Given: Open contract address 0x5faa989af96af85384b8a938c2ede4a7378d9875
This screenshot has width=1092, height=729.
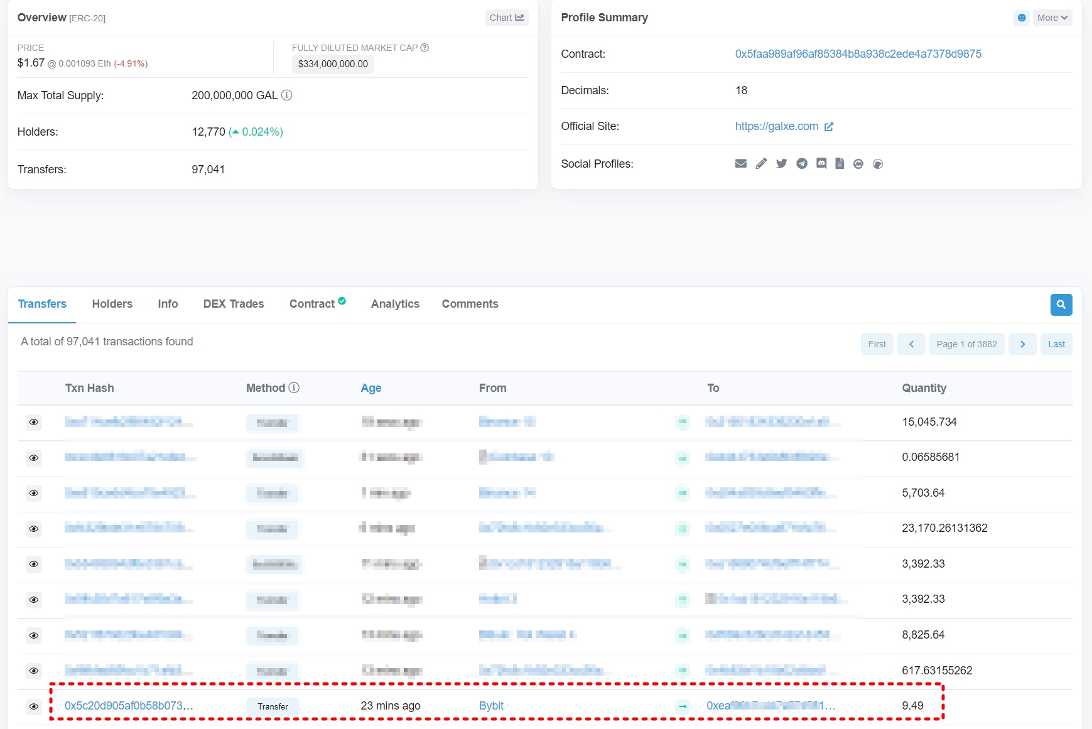Looking at the screenshot, I should [x=858, y=54].
